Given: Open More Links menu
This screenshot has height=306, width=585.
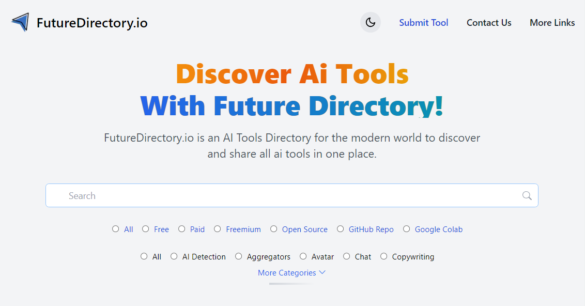Looking at the screenshot, I should [x=552, y=23].
